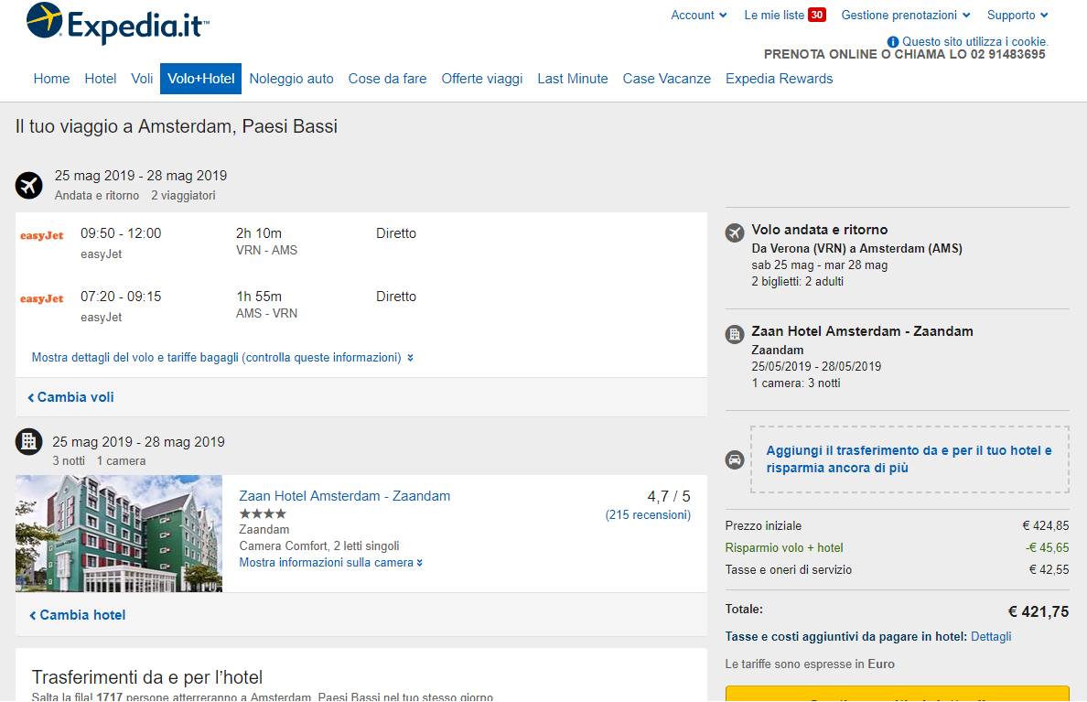The image size is (1087, 702).
Task: Click Camera Comfort, 2 letti singoli text
Action: coord(319,545)
